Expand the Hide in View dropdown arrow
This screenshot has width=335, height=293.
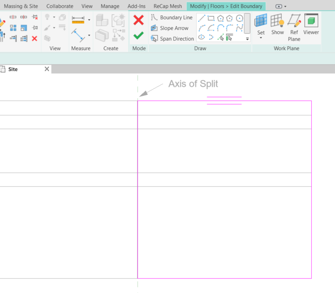(54, 17)
